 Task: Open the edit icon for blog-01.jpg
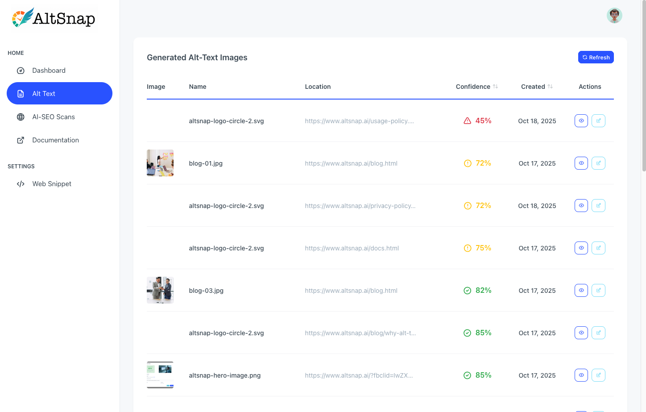598,163
